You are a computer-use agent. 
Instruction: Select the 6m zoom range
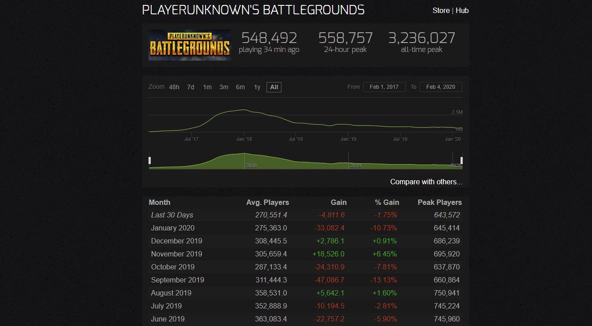coord(240,87)
